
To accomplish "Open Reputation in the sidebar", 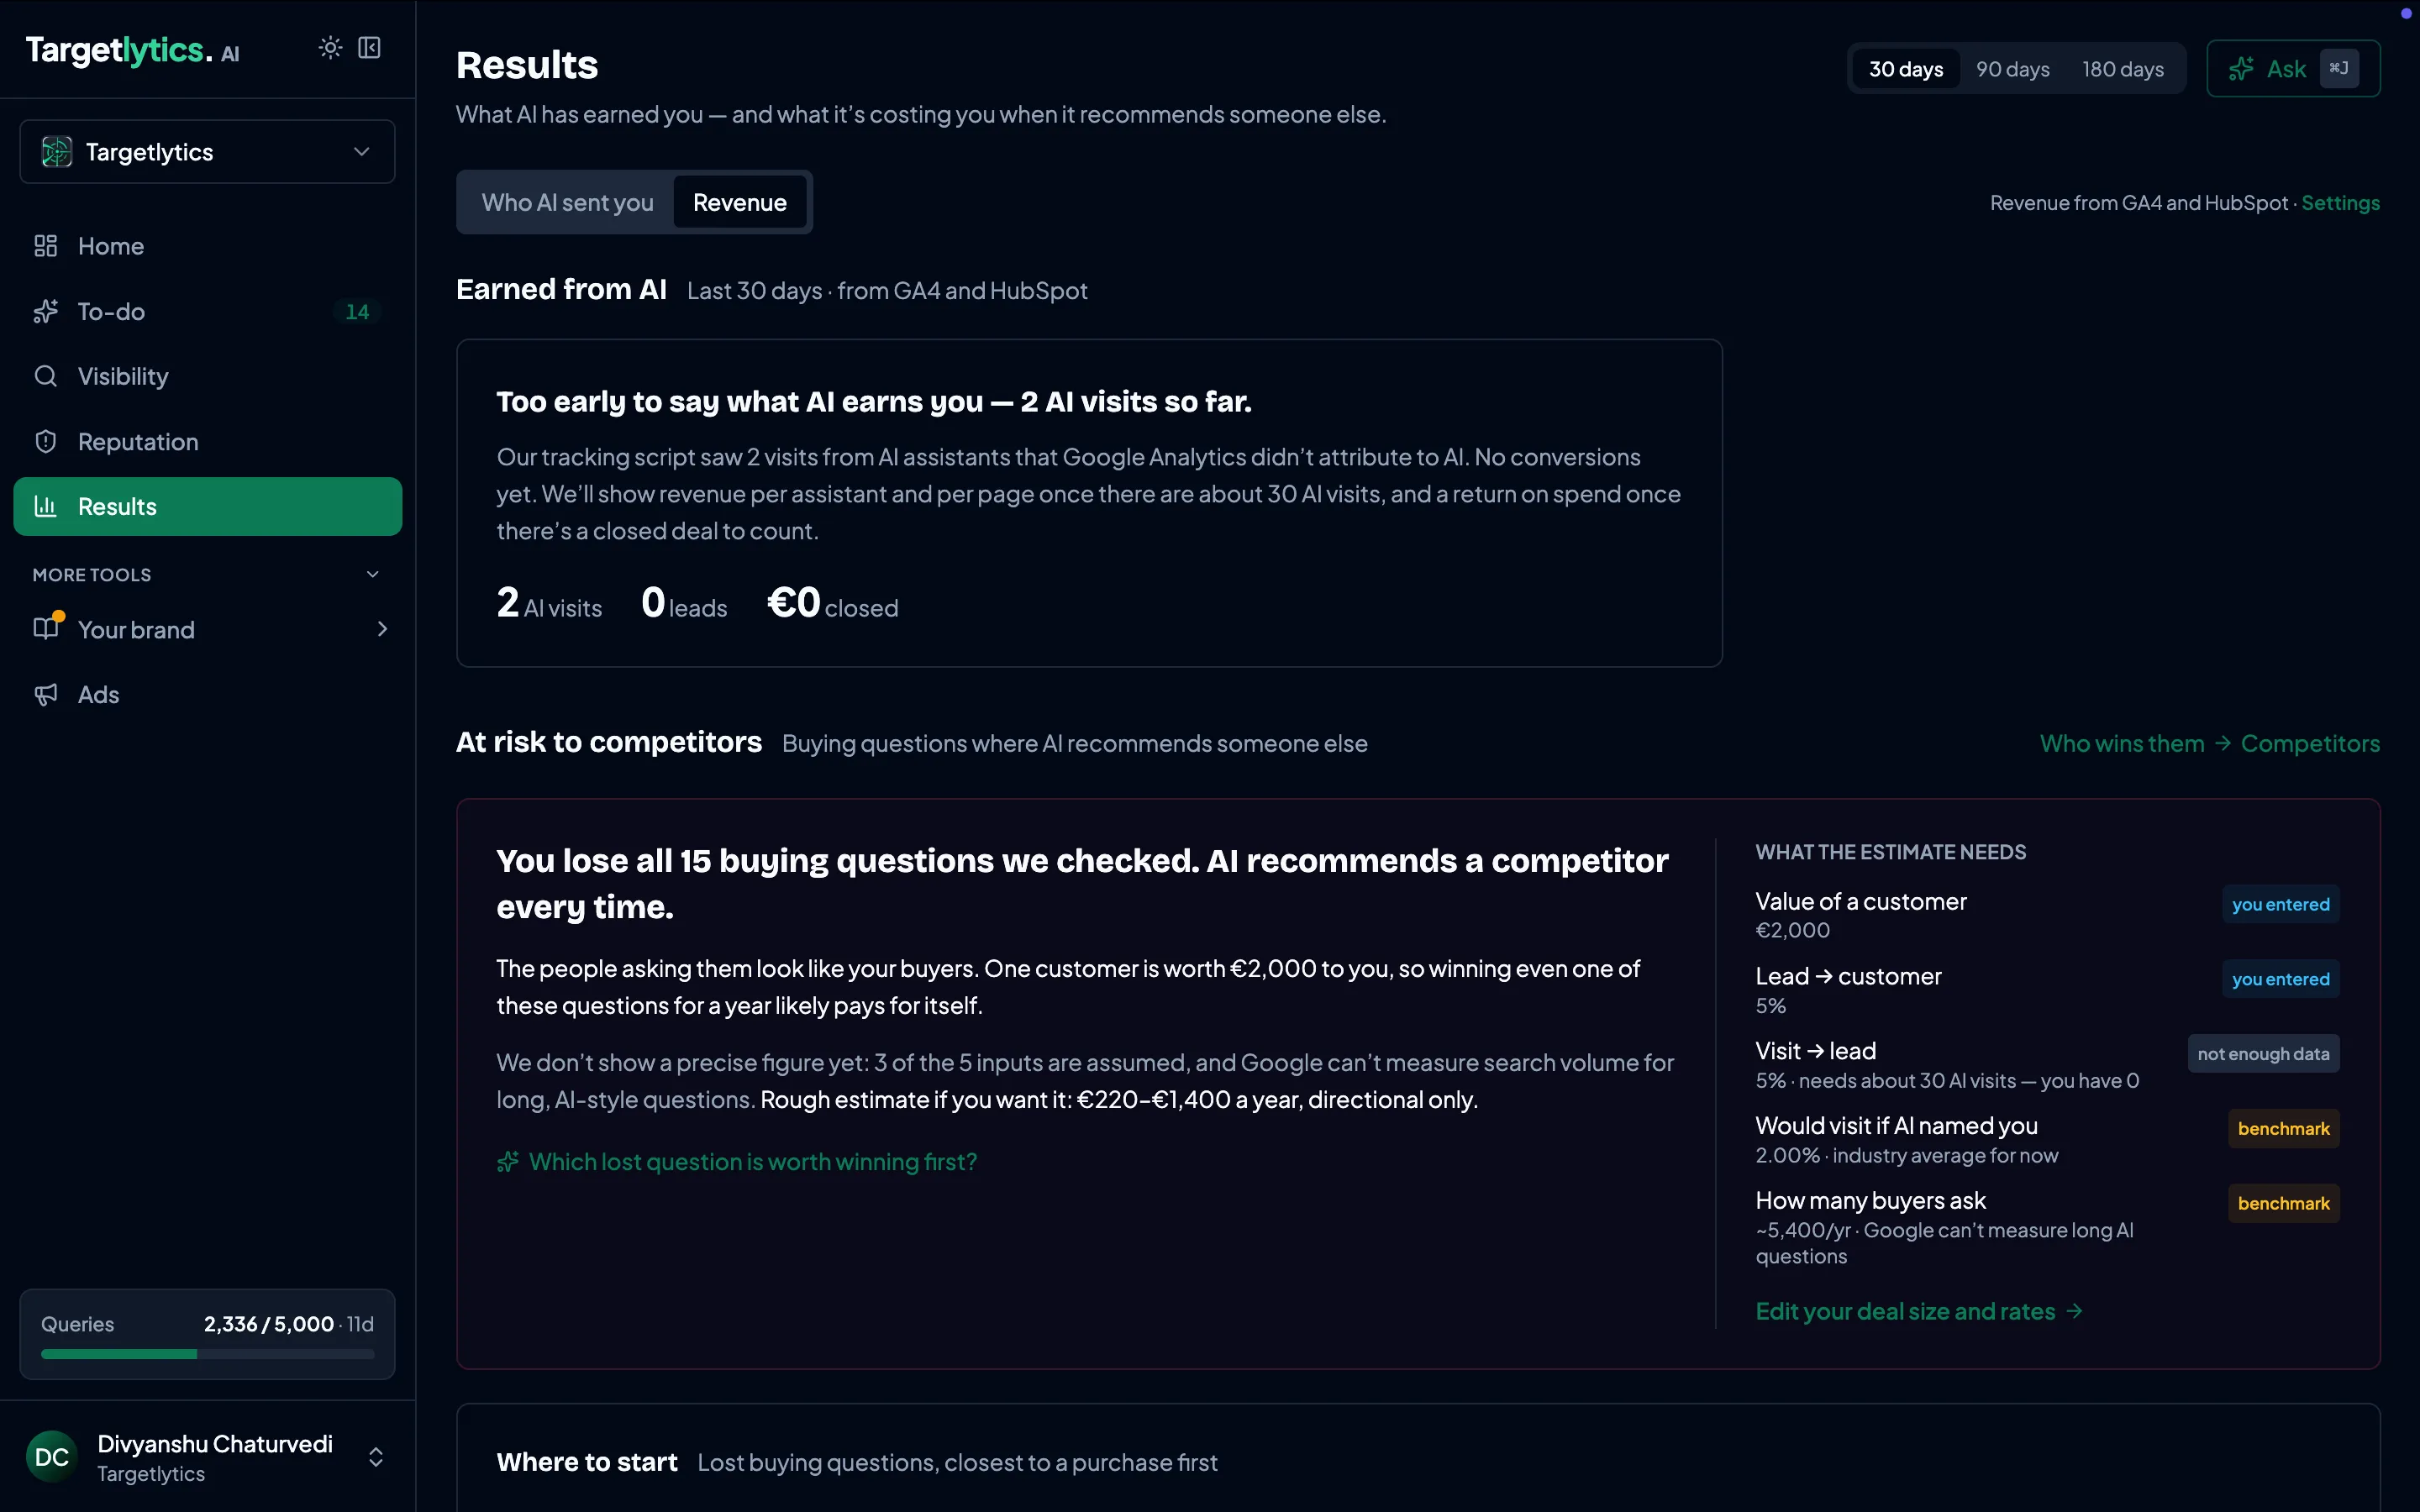I will pyautogui.click(x=207, y=441).
